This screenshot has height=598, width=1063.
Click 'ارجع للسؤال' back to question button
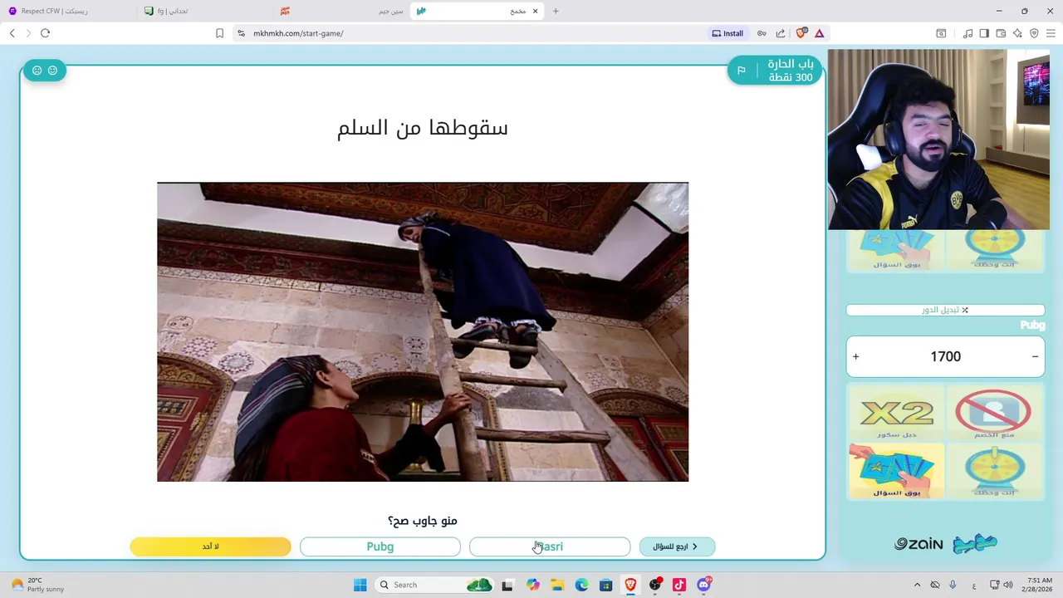(677, 547)
